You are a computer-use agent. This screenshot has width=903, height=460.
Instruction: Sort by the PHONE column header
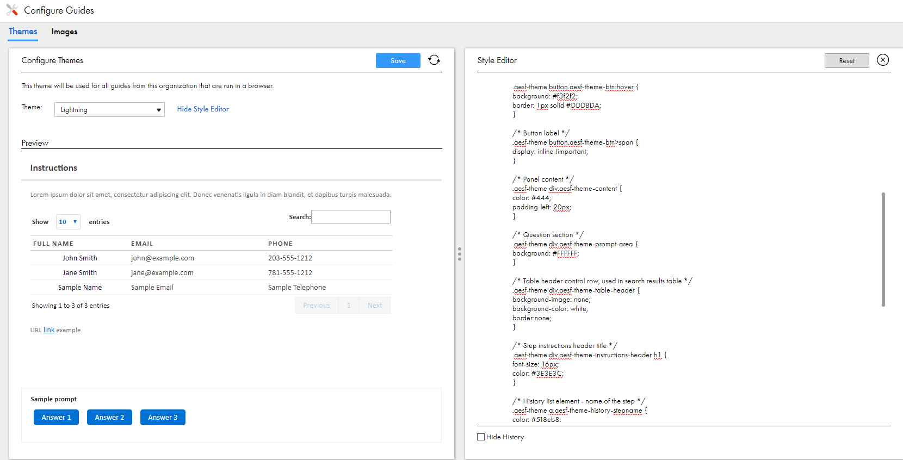coord(280,244)
